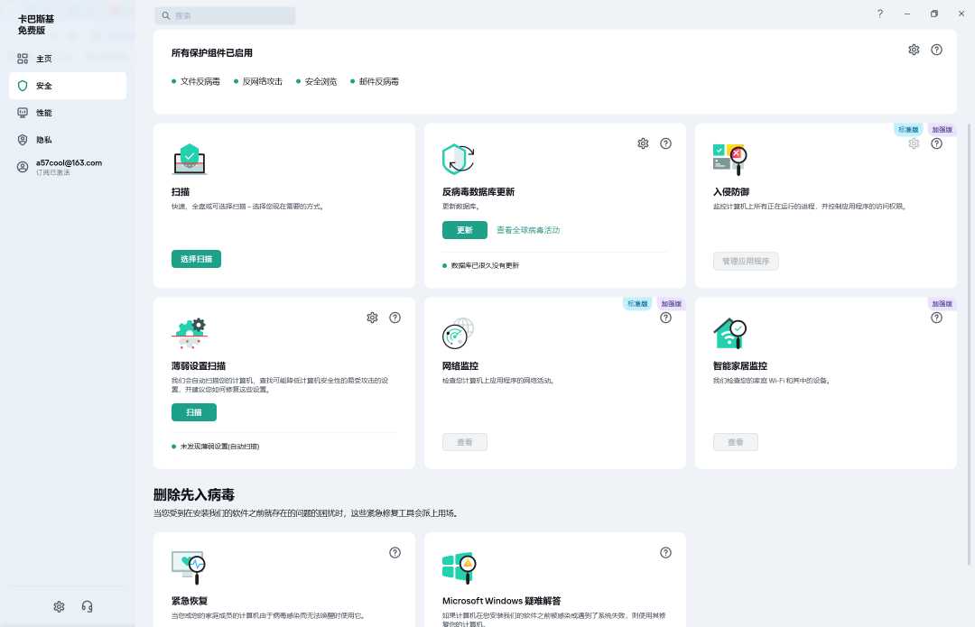Image resolution: width=975 pixels, height=627 pixels.
Task: Click the 安全浏览 component status
Action: click(317, 81)
